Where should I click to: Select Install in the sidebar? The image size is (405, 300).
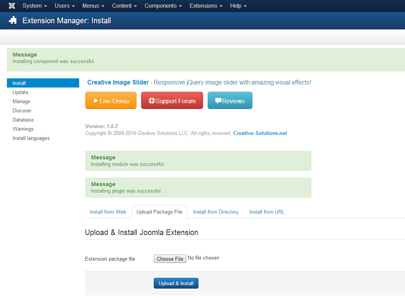tap(43, 83)
